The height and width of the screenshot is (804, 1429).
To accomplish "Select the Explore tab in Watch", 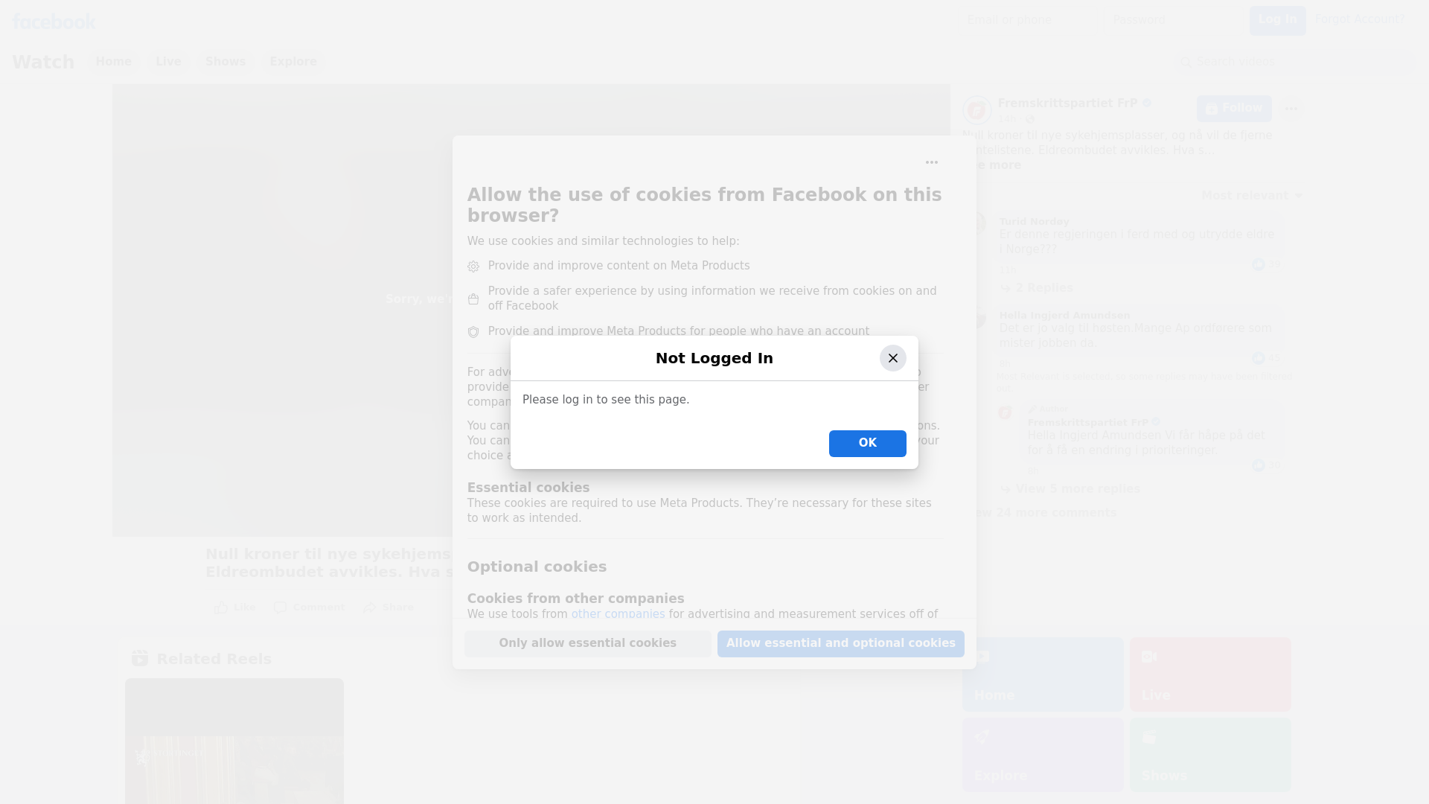I will pos(293,62).
